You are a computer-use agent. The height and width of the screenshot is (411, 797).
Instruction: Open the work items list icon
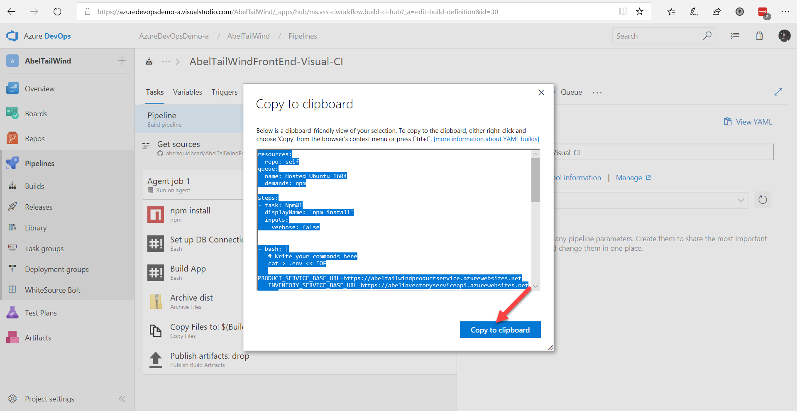[x=735, y=36]
